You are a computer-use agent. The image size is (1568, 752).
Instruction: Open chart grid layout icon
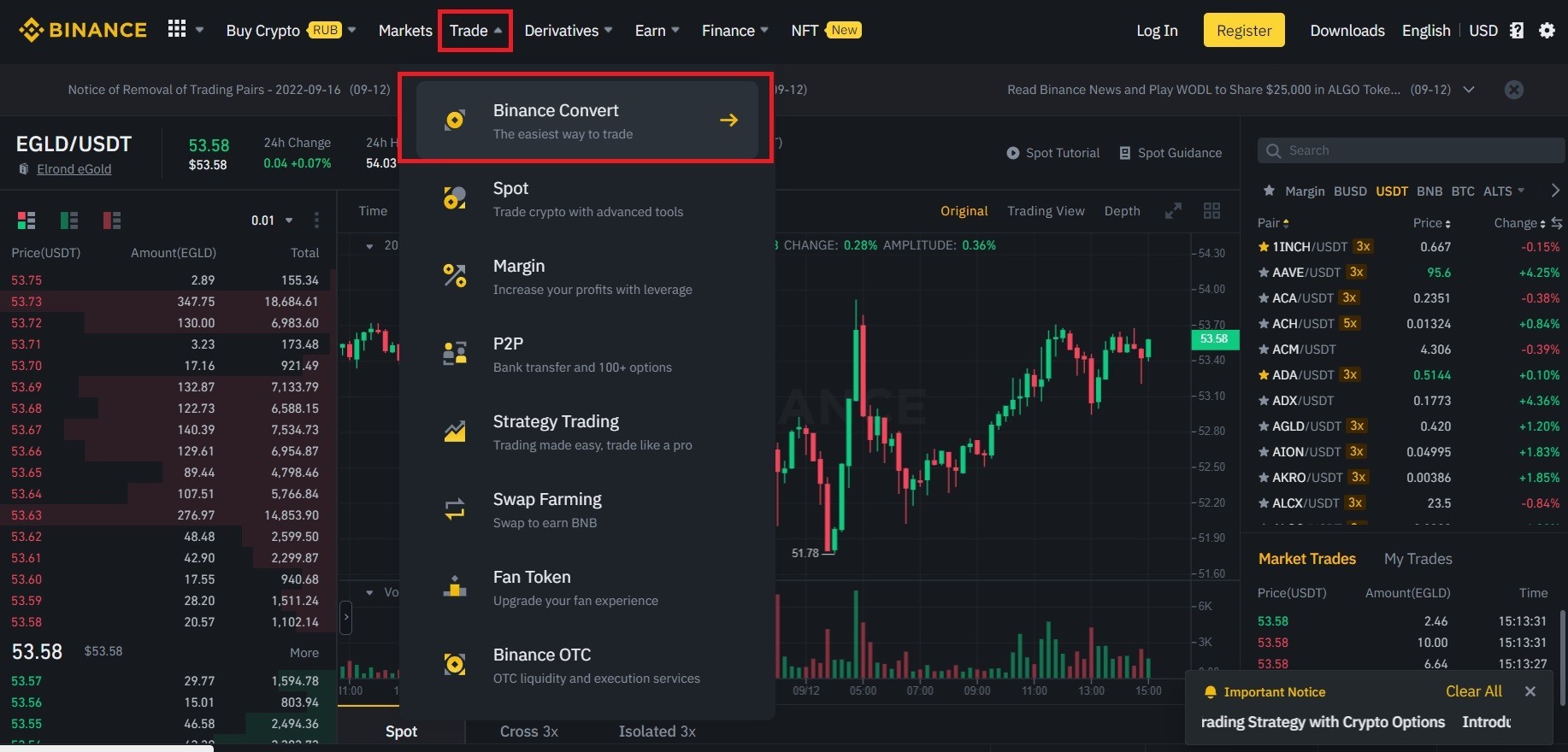(1211, 211)
